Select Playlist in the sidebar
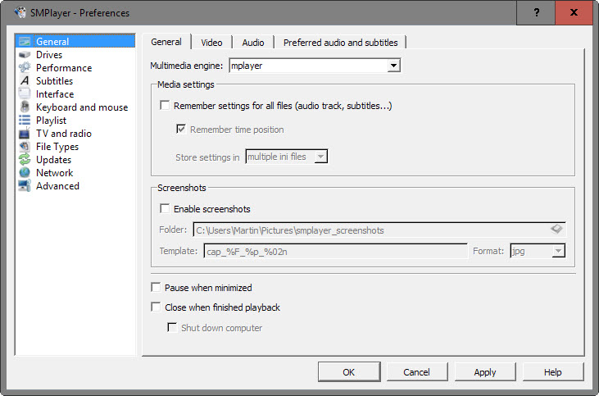Viewport: 599px width, 396px height. [51, 120]
